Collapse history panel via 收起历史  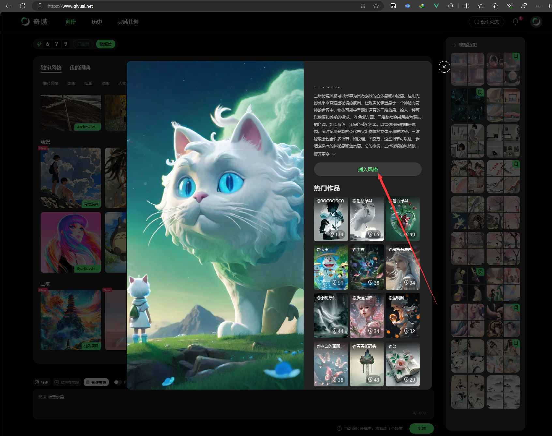click(465, 45)
